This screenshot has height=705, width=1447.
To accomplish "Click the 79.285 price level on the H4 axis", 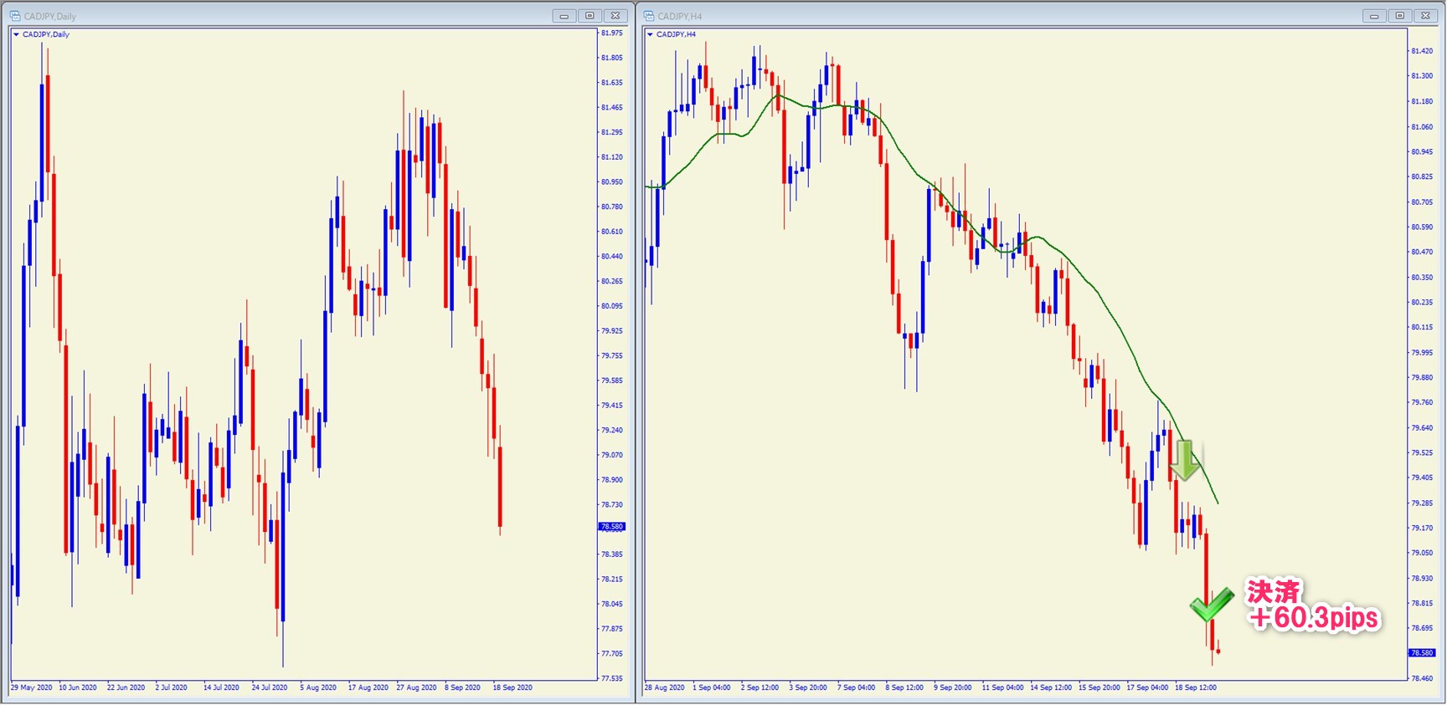I will click(x=1422, y=503).
